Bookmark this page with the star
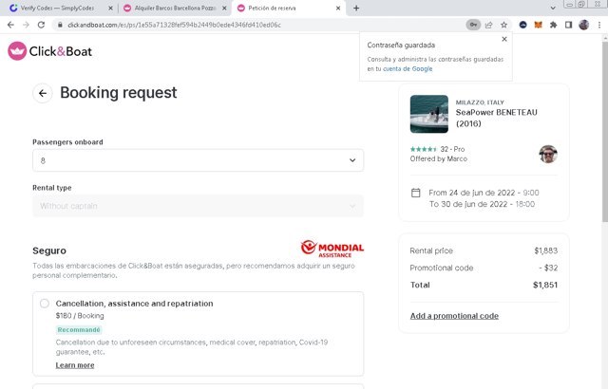This screenshot has width=608, height=389. 503,25
